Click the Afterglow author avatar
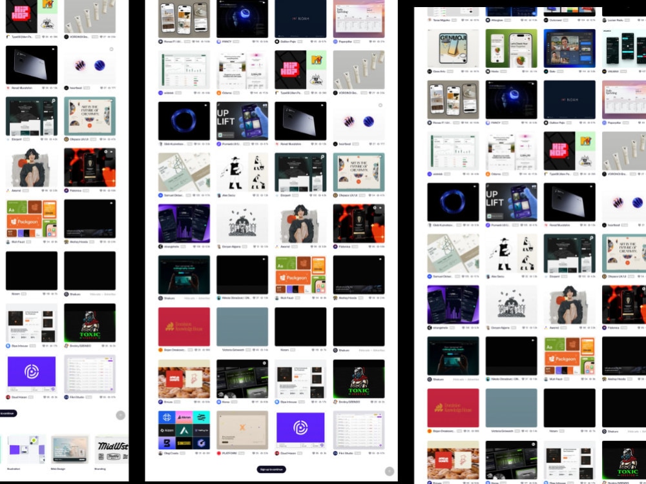646x484 pixels. [488, 20]
